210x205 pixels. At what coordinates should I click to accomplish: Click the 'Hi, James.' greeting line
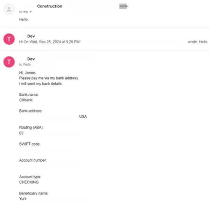pos(28,73)
